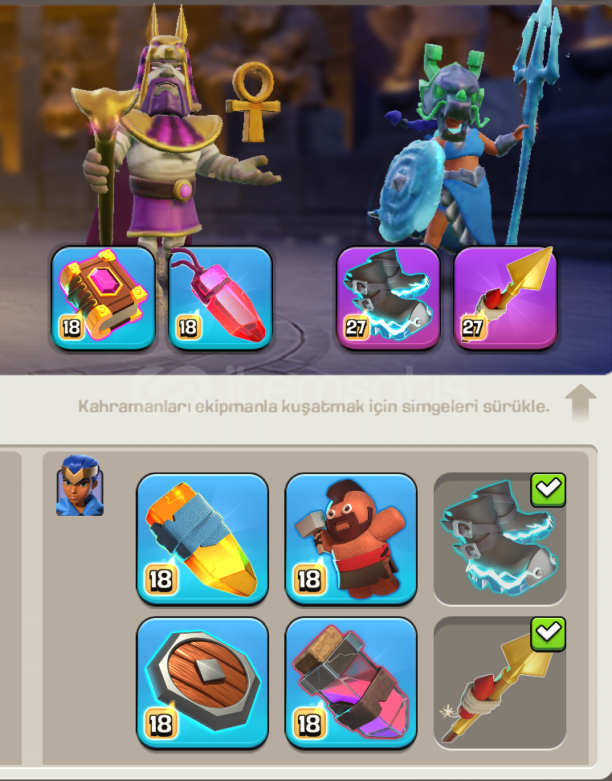
Task: Click the golden ankh beside the Warden
Action: coord(253,101)
